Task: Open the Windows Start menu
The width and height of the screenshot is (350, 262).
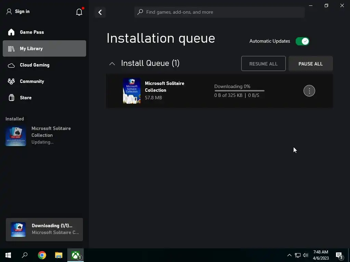Action: [x=8, y=255]
